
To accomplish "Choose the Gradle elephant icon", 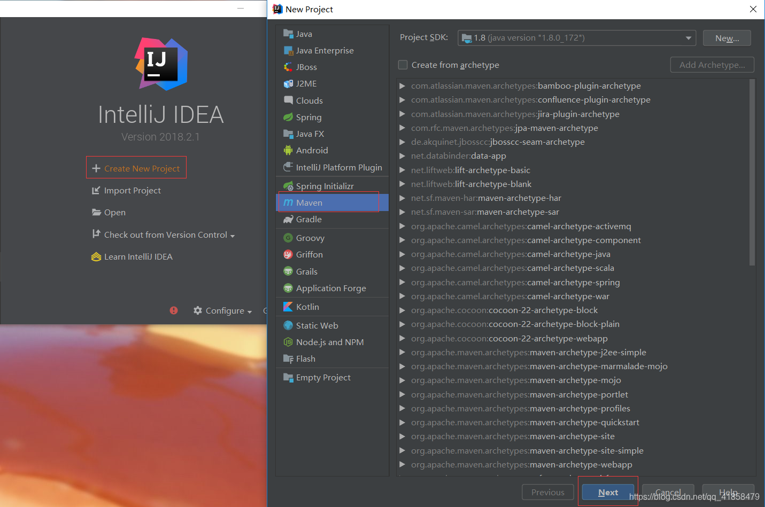I will pyautogui.click(x=288, y=219).
